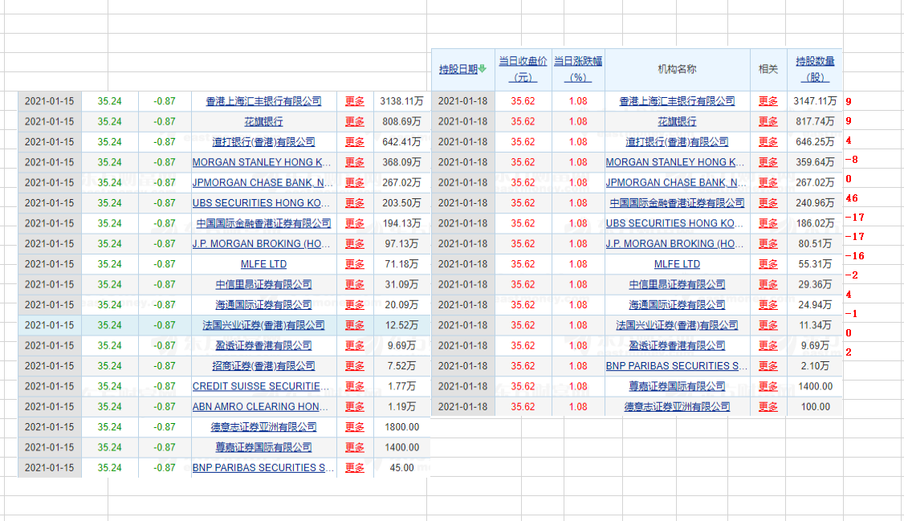Viewport: 904px width, 521px height.
Task: Open BNP PARIBAS SECURITIES S... in 2021-01-15 table
Action: pyautogui.click(x=263, y=467)
